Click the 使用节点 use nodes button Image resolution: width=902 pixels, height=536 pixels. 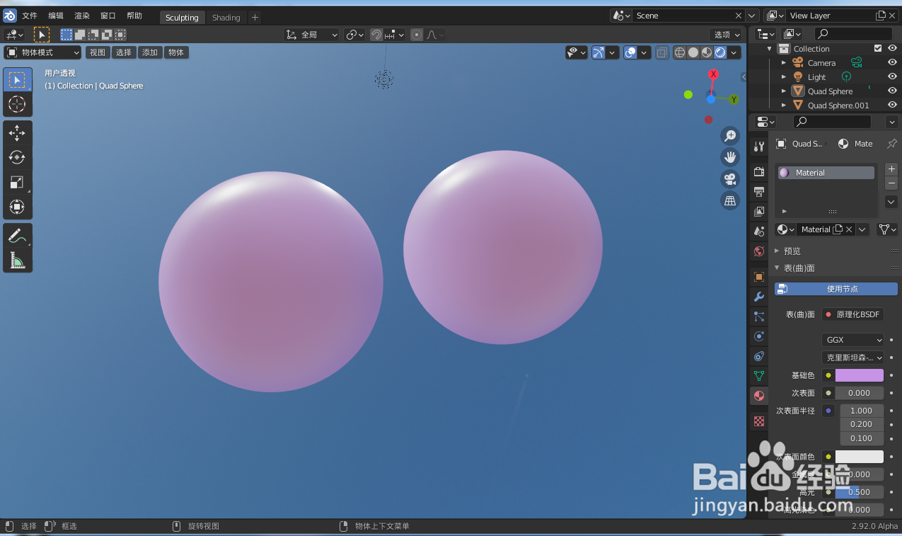coord(836,289)
